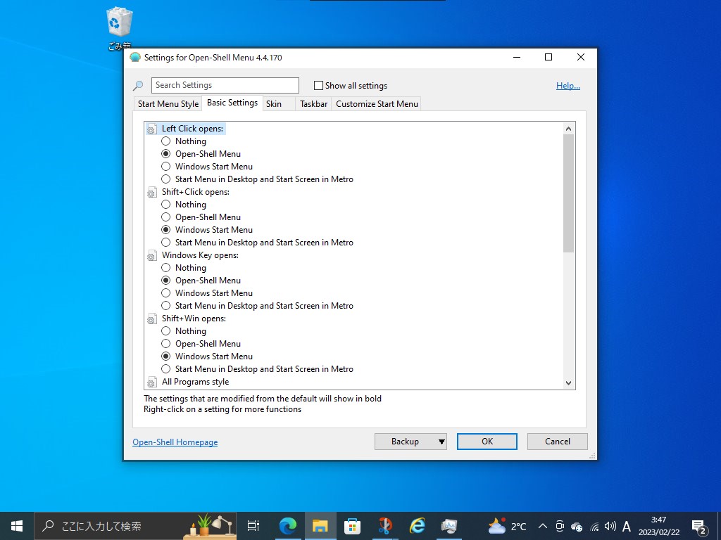721x540 pixels.
Task: Open the Backup dropdown arrow
Action: point(441,442)
